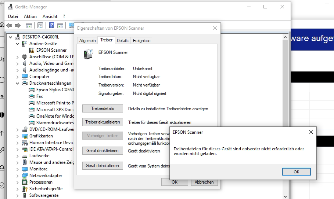Switch to the Ereignisse tab
This screenshot has height=199, width=334.
(142, 41)
